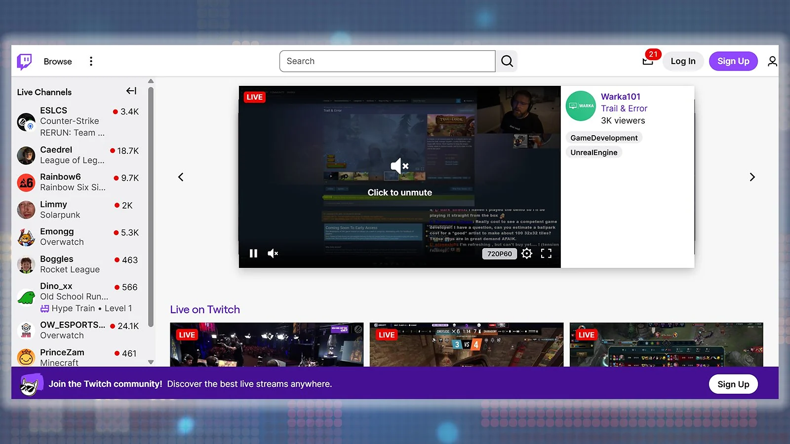Click Hype Train Level 1 indicator
790x444 pixels.
coord(86,308)
